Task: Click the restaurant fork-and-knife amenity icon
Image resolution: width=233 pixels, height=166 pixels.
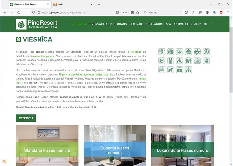Action: tap(179, 52)
